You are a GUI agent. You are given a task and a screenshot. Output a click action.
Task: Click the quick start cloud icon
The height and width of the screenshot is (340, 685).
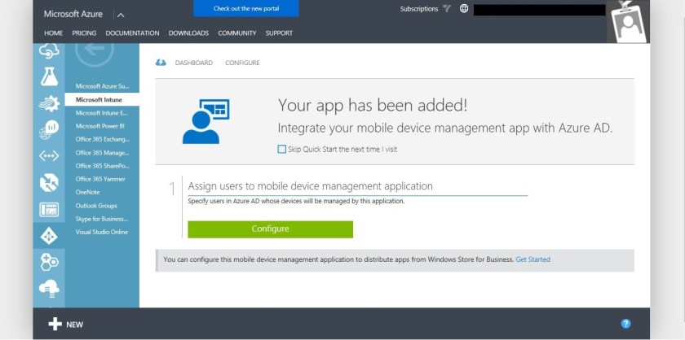(161, 63)
